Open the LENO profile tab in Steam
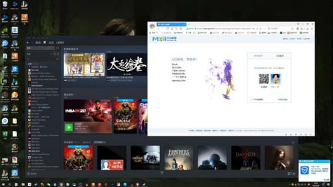The image size is (333, 187). pyautogui.click(x=60, y=43)
